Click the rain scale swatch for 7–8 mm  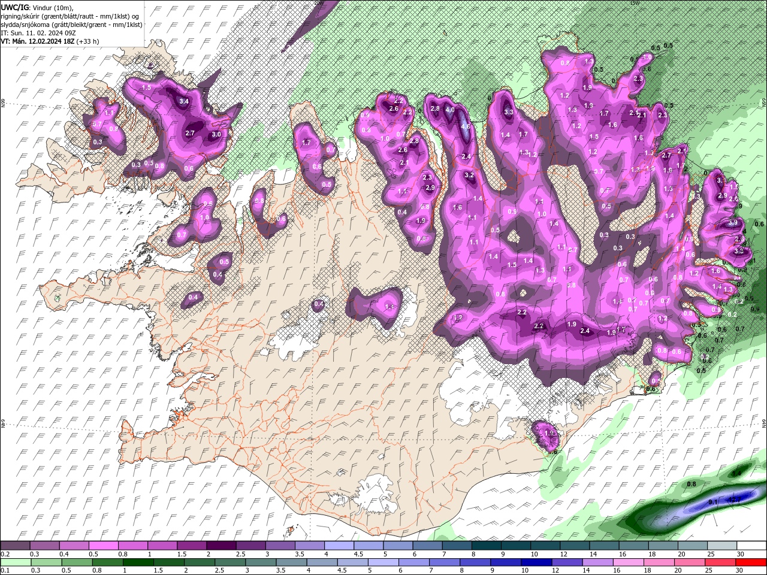tap(443, 562)
